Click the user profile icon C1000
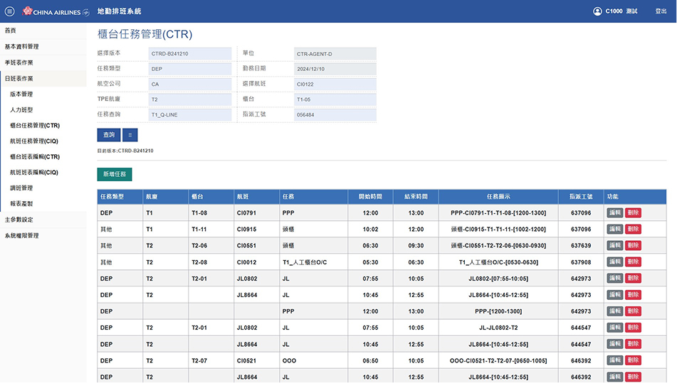677x383 pixels. click(x=597, y=11)
